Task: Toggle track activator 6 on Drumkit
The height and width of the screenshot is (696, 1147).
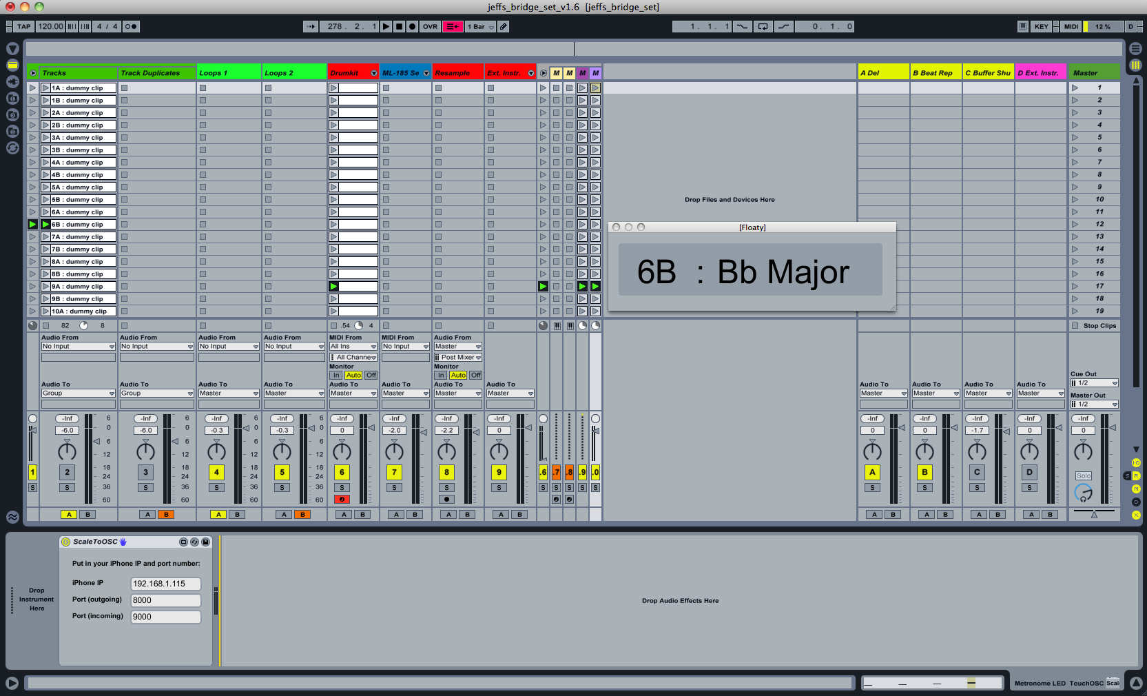Action: pos(342,472)
